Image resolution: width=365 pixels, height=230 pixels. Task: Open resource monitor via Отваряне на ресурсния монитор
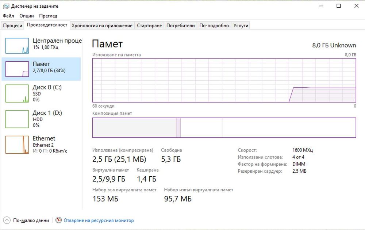[x=99, y=220]
